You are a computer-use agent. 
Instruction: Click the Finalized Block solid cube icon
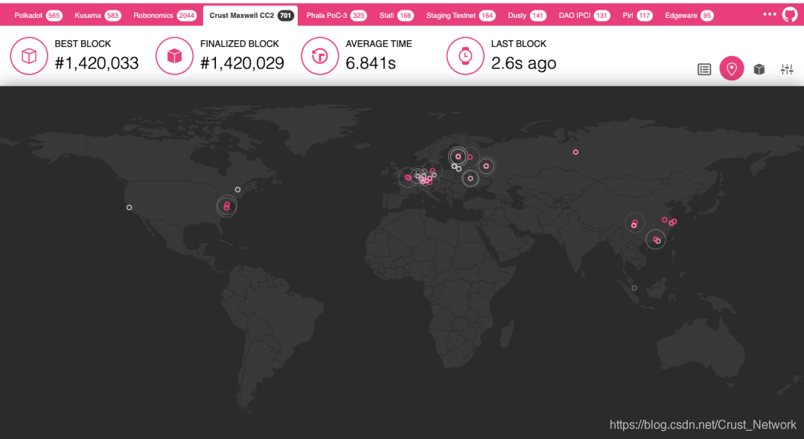click(174, 56)
